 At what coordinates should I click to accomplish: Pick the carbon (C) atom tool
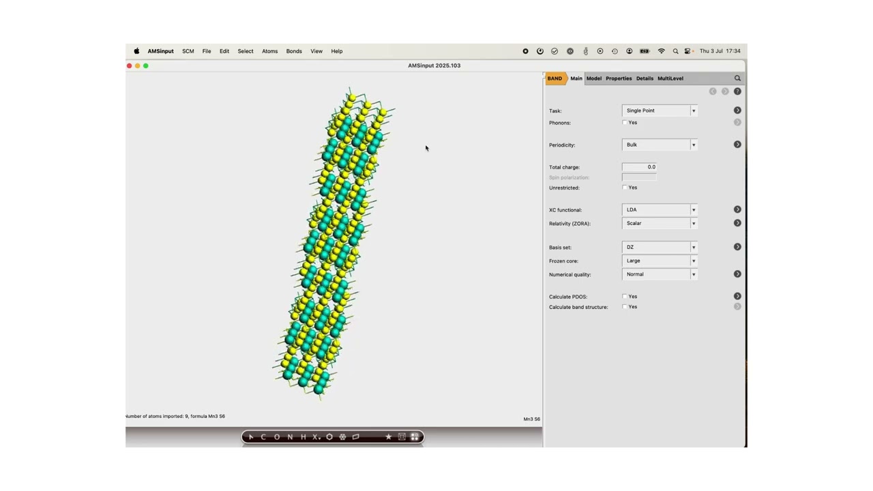tap(263, 437)
